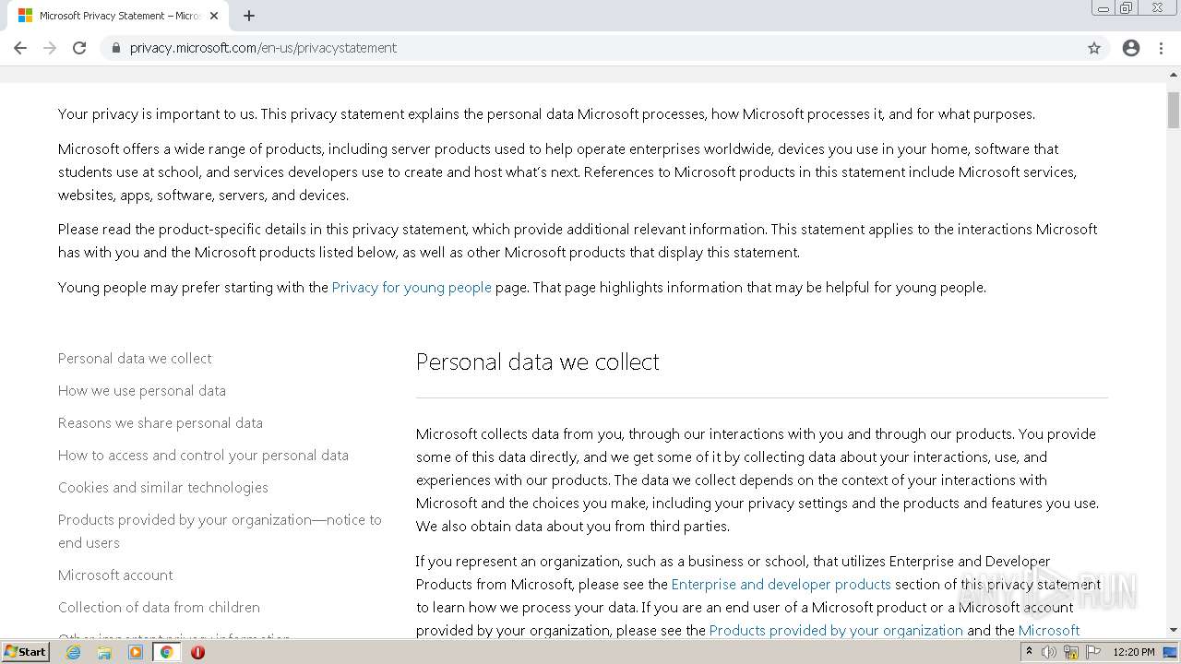
Task: Open the Windows Start menu
Action: [x=25, y=651]
